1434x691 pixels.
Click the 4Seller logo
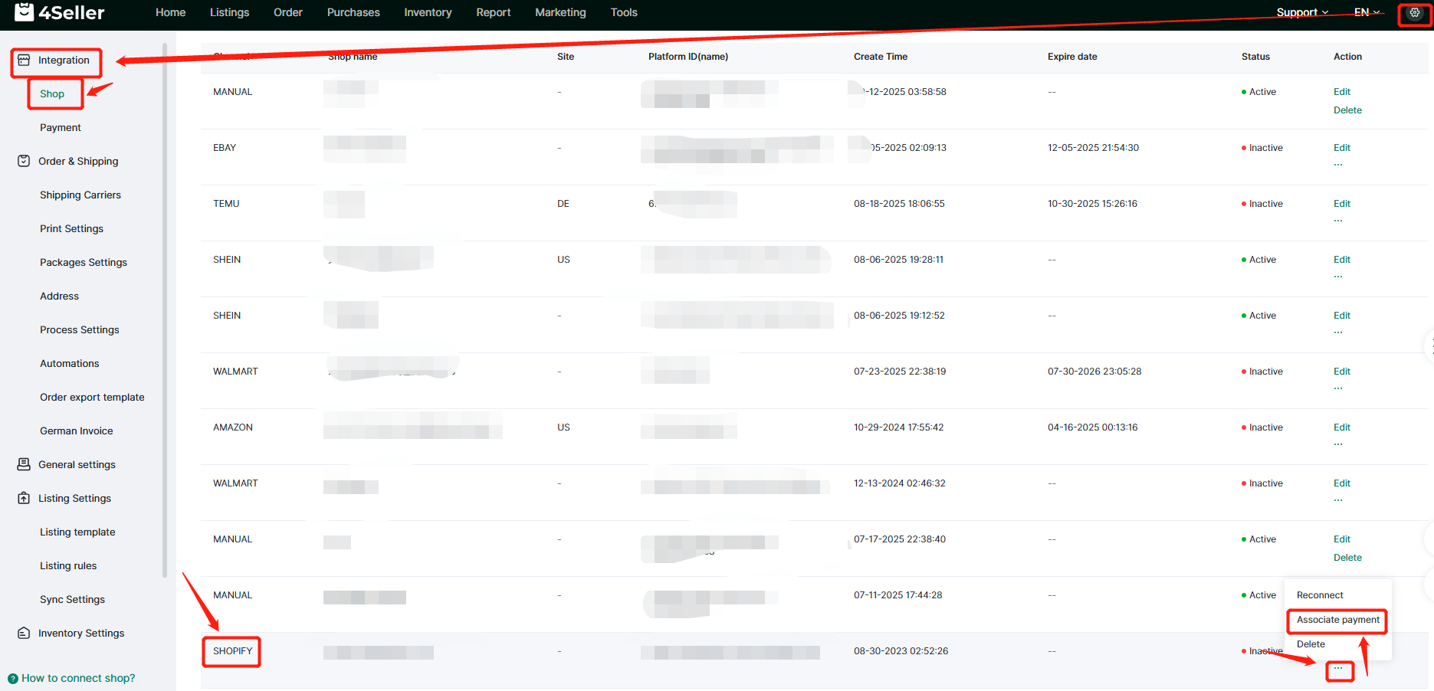pos(60,12)
